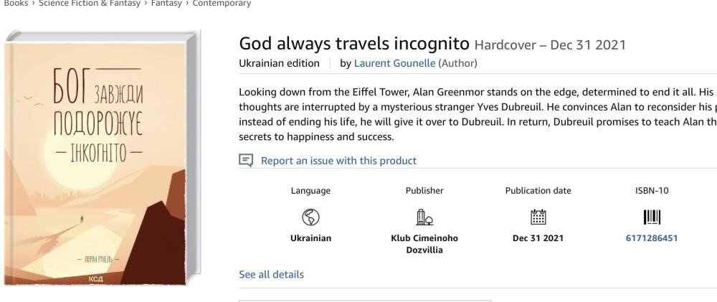This screenshot has width=717, height=302.
Task: Click the building icon under Publisher
Action: [424, 215]
